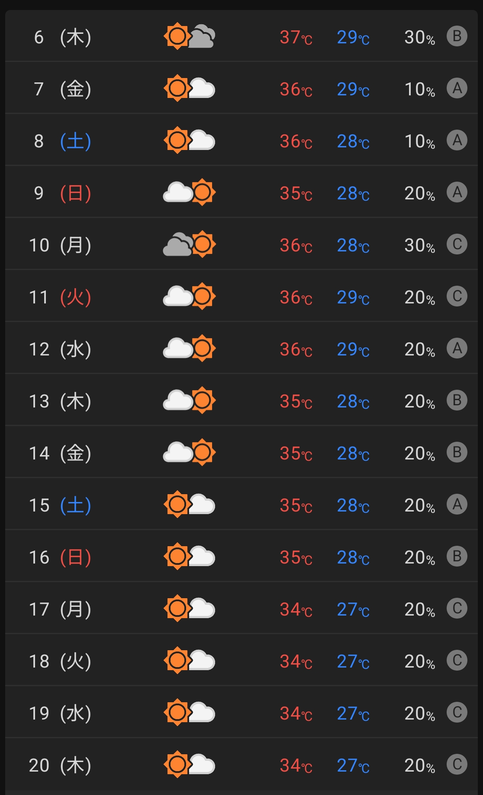483x795 pixels.
Task: Select the 11 (火) holiday date label
Action: [60, 297]
